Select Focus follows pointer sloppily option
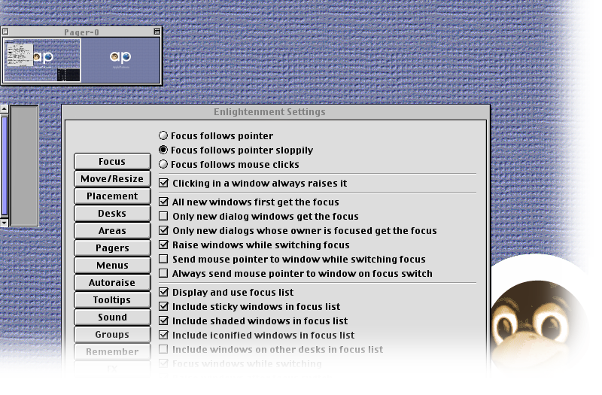The image size is (602, 395). click(x=163, y=150)
